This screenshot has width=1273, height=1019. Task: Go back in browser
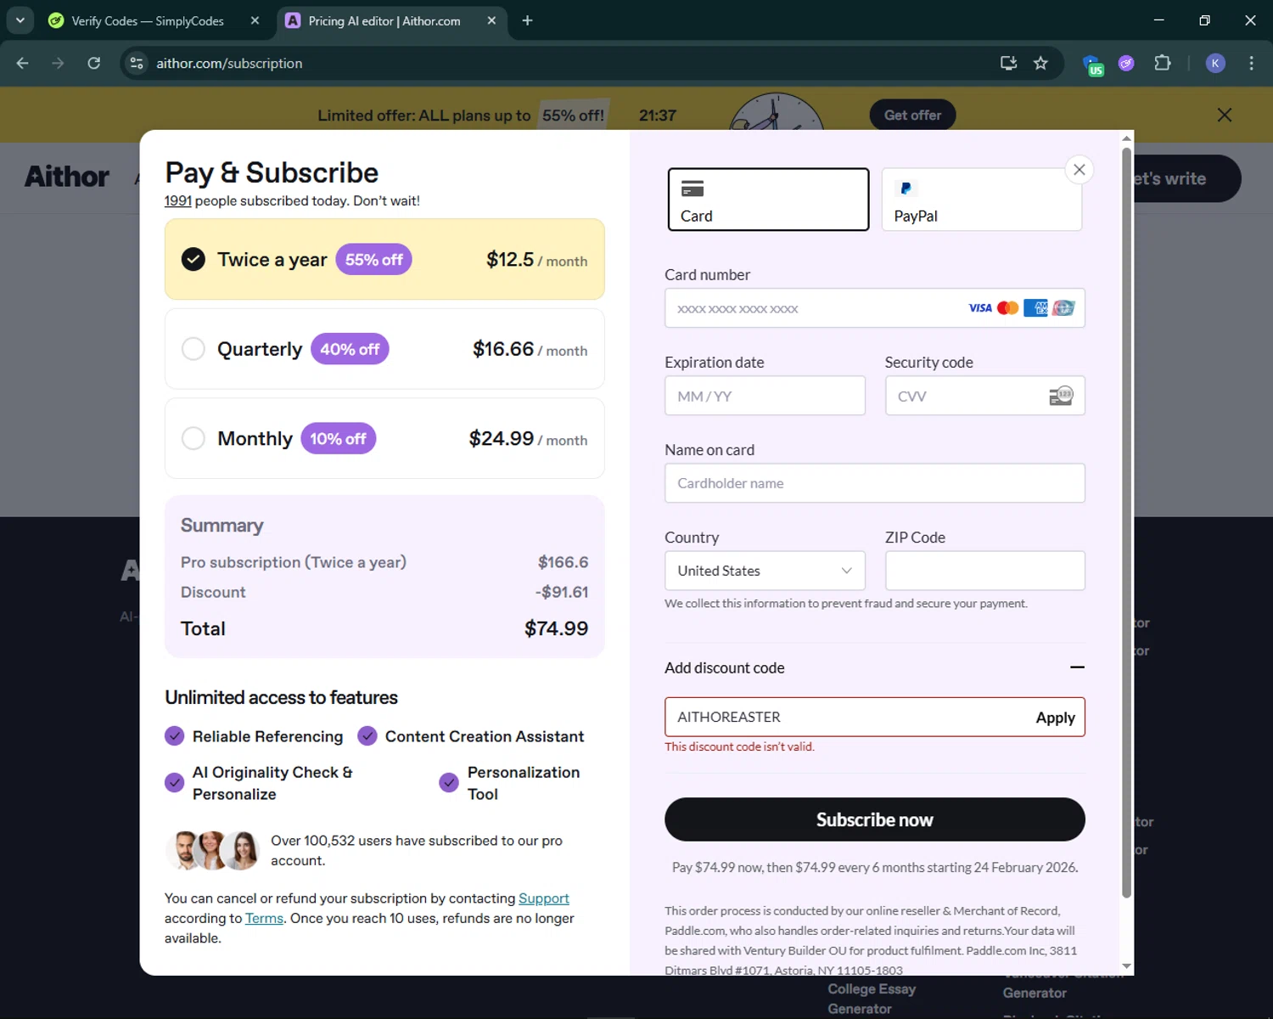(23, 63)
